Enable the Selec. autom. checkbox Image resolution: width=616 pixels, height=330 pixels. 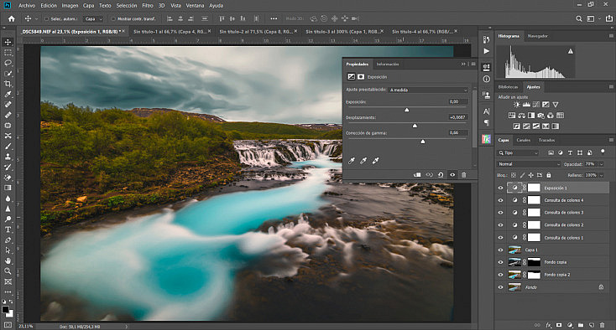click(x=46, y=18)
